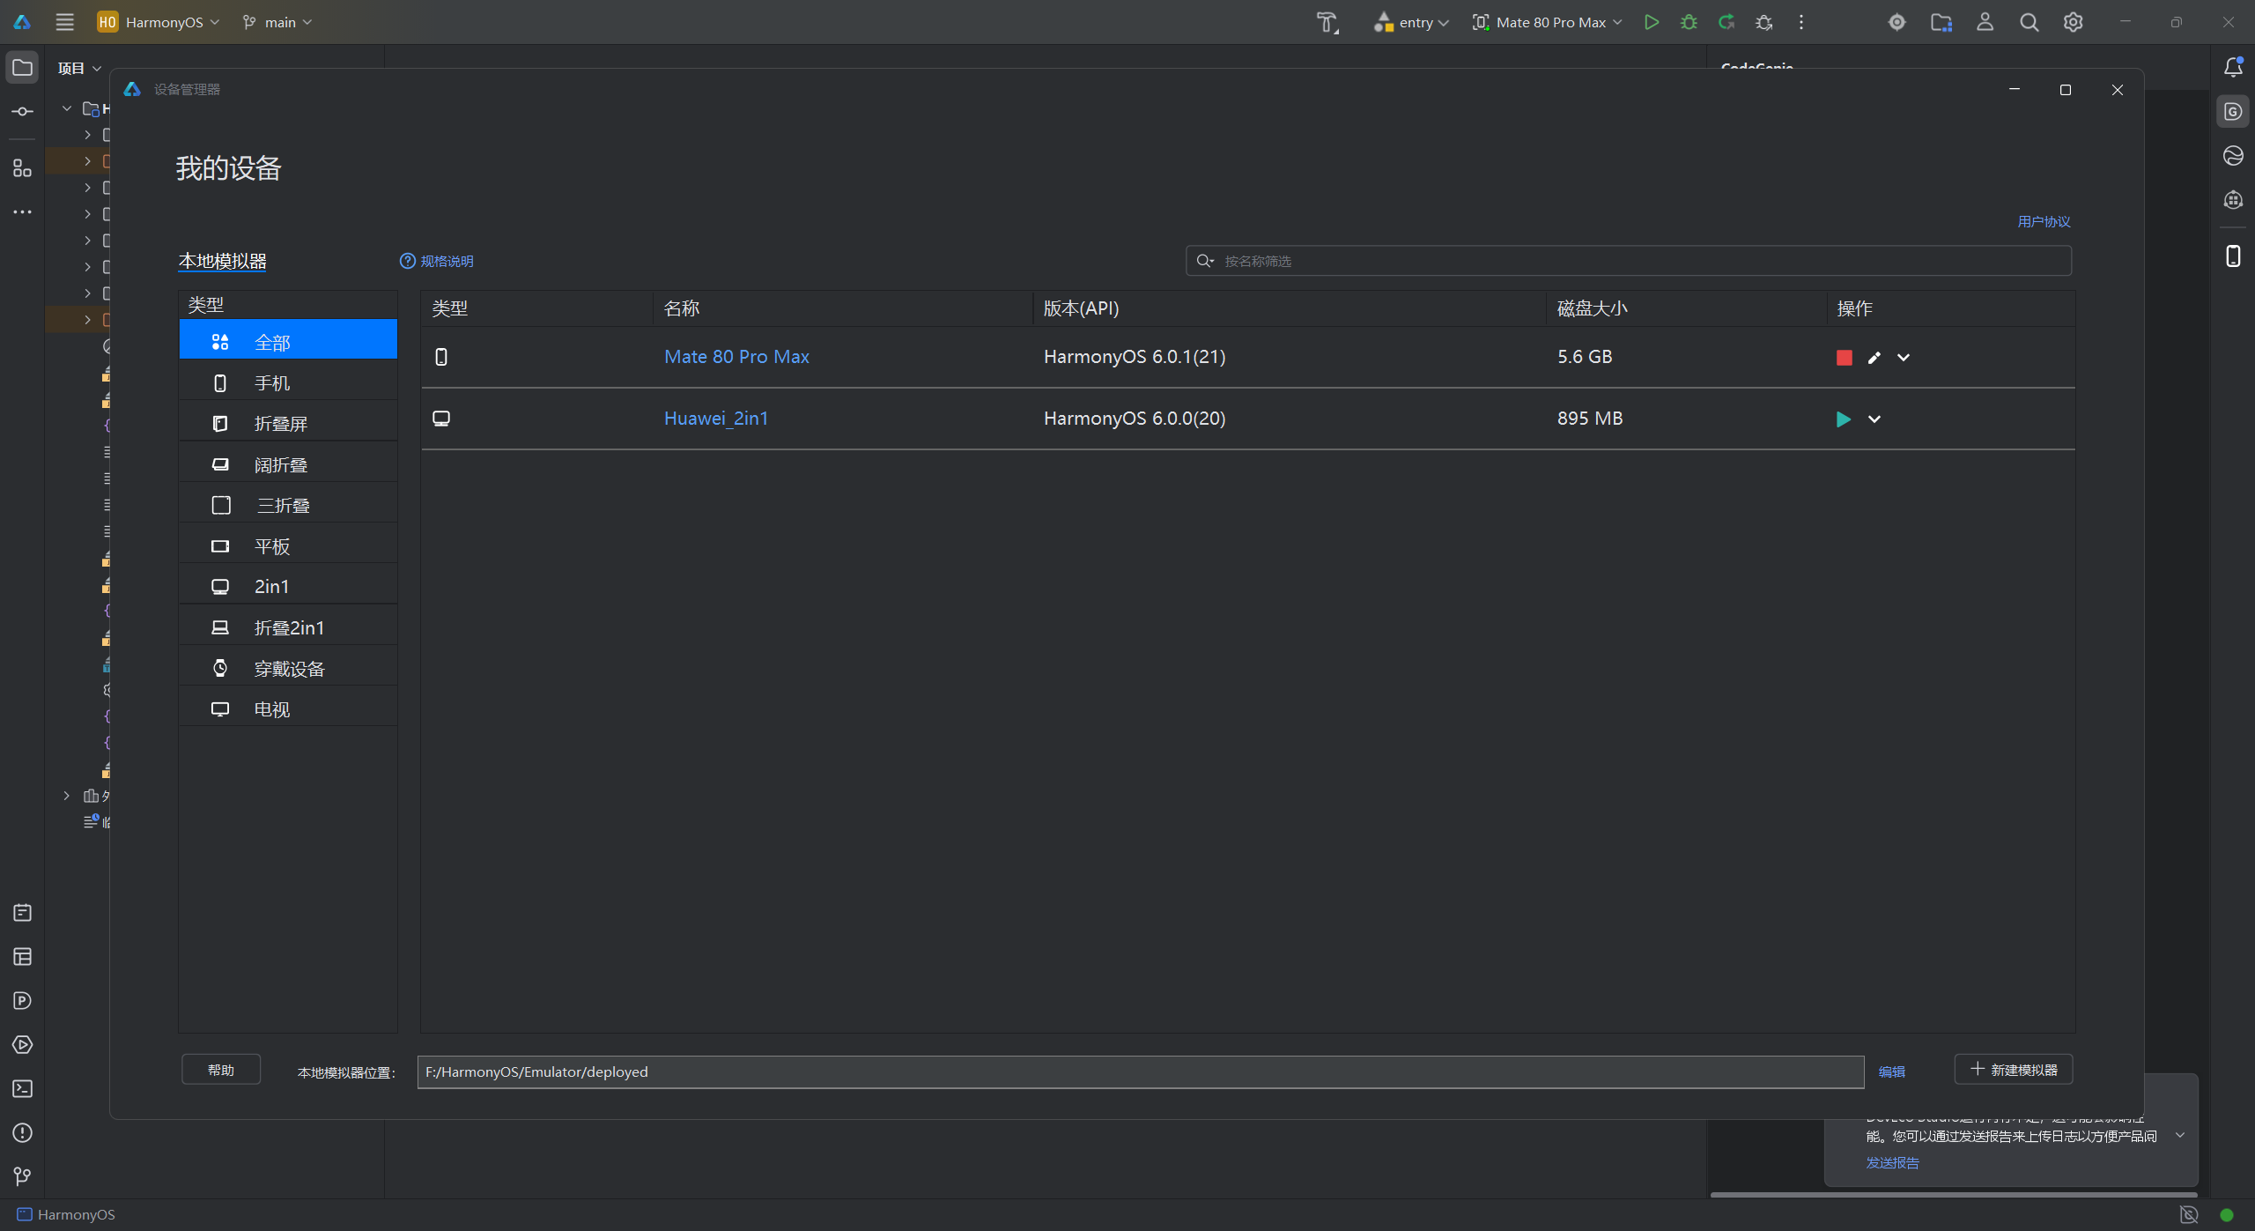2255x1231 pixels.
Task: Open the user account icon
Action: pyautogui.click(x=1985, y=22)
